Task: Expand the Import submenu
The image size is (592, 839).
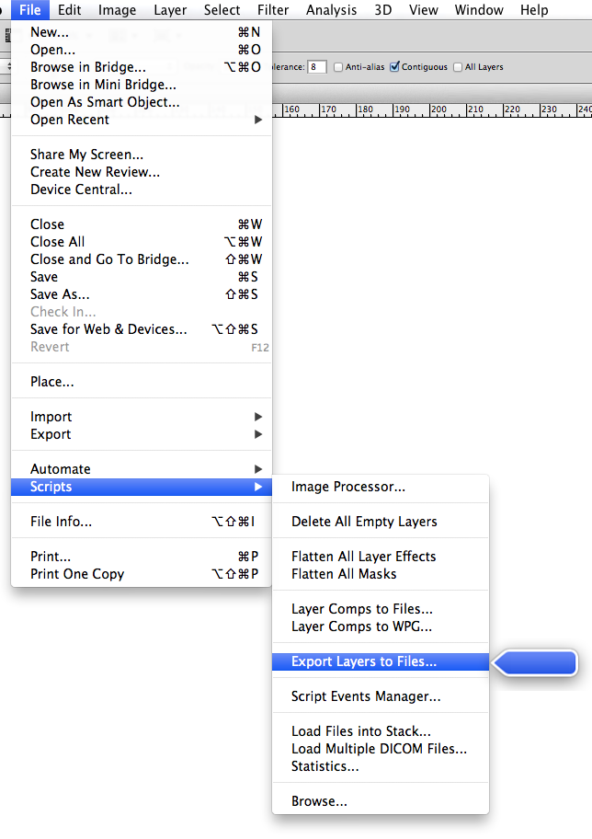Action: (x=142, y=417)
